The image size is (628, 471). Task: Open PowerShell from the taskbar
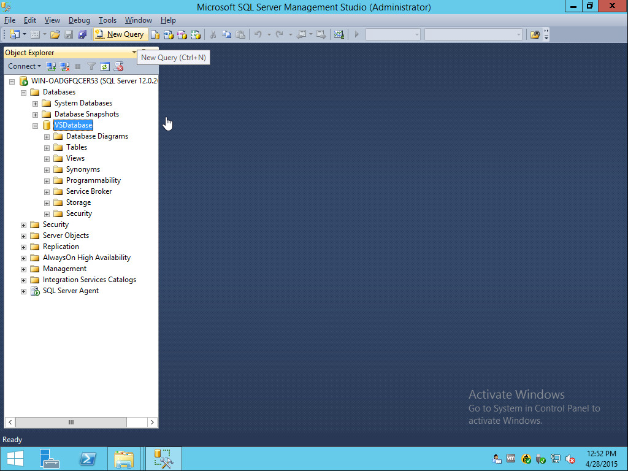tap(88, 459)
